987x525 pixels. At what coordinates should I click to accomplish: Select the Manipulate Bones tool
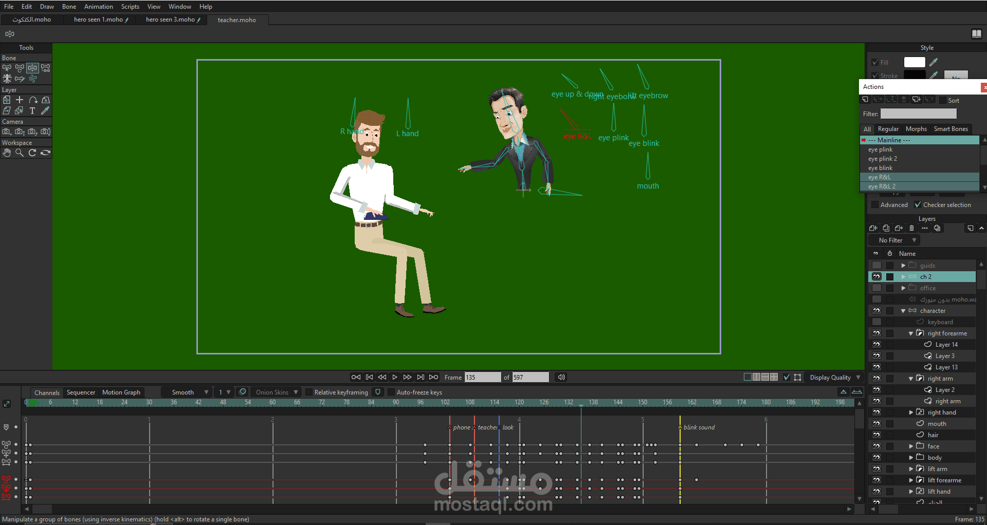click(32, 68)
